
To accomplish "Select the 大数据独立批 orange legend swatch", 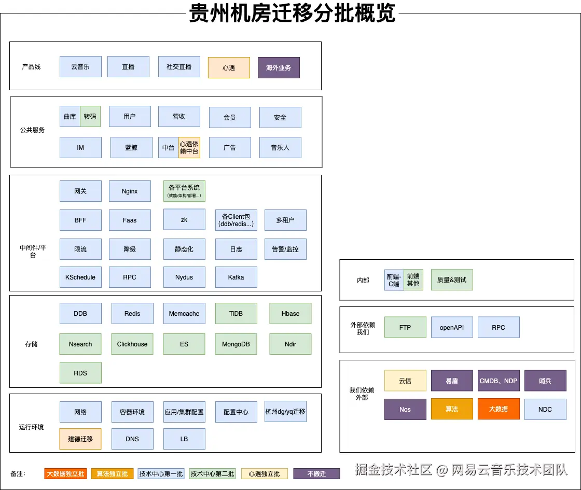I will click(x=65, y=473).
